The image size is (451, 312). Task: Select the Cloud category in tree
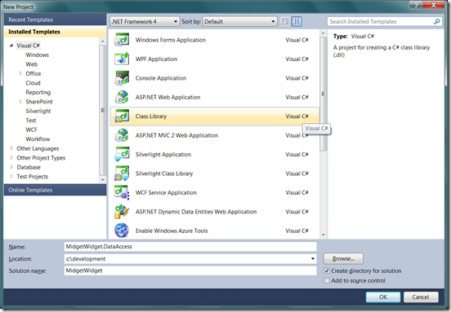(x=33, y=83)
